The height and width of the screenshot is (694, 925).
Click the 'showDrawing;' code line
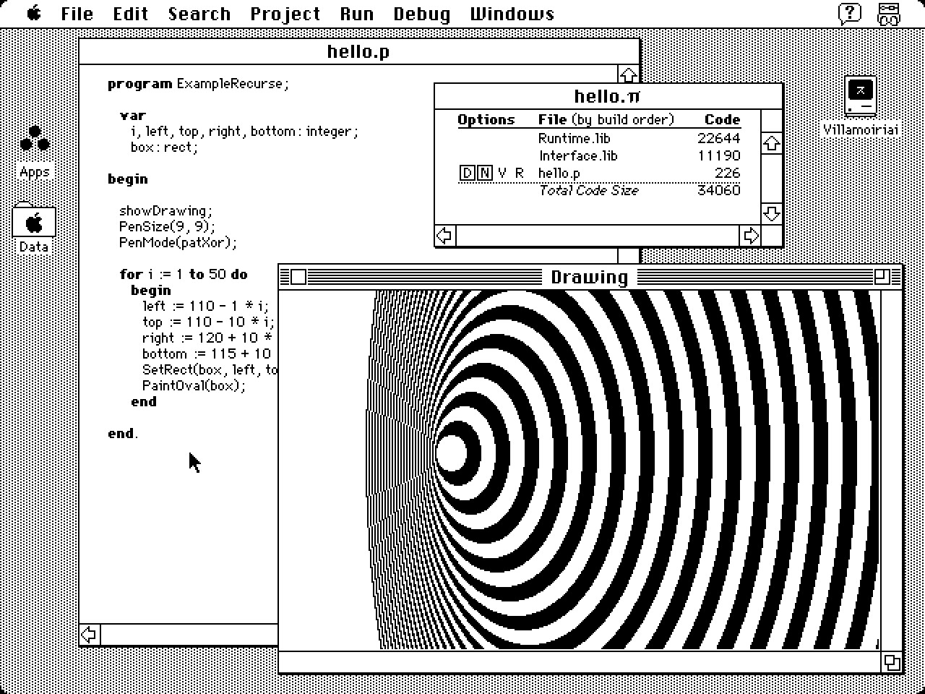point(166,211)
